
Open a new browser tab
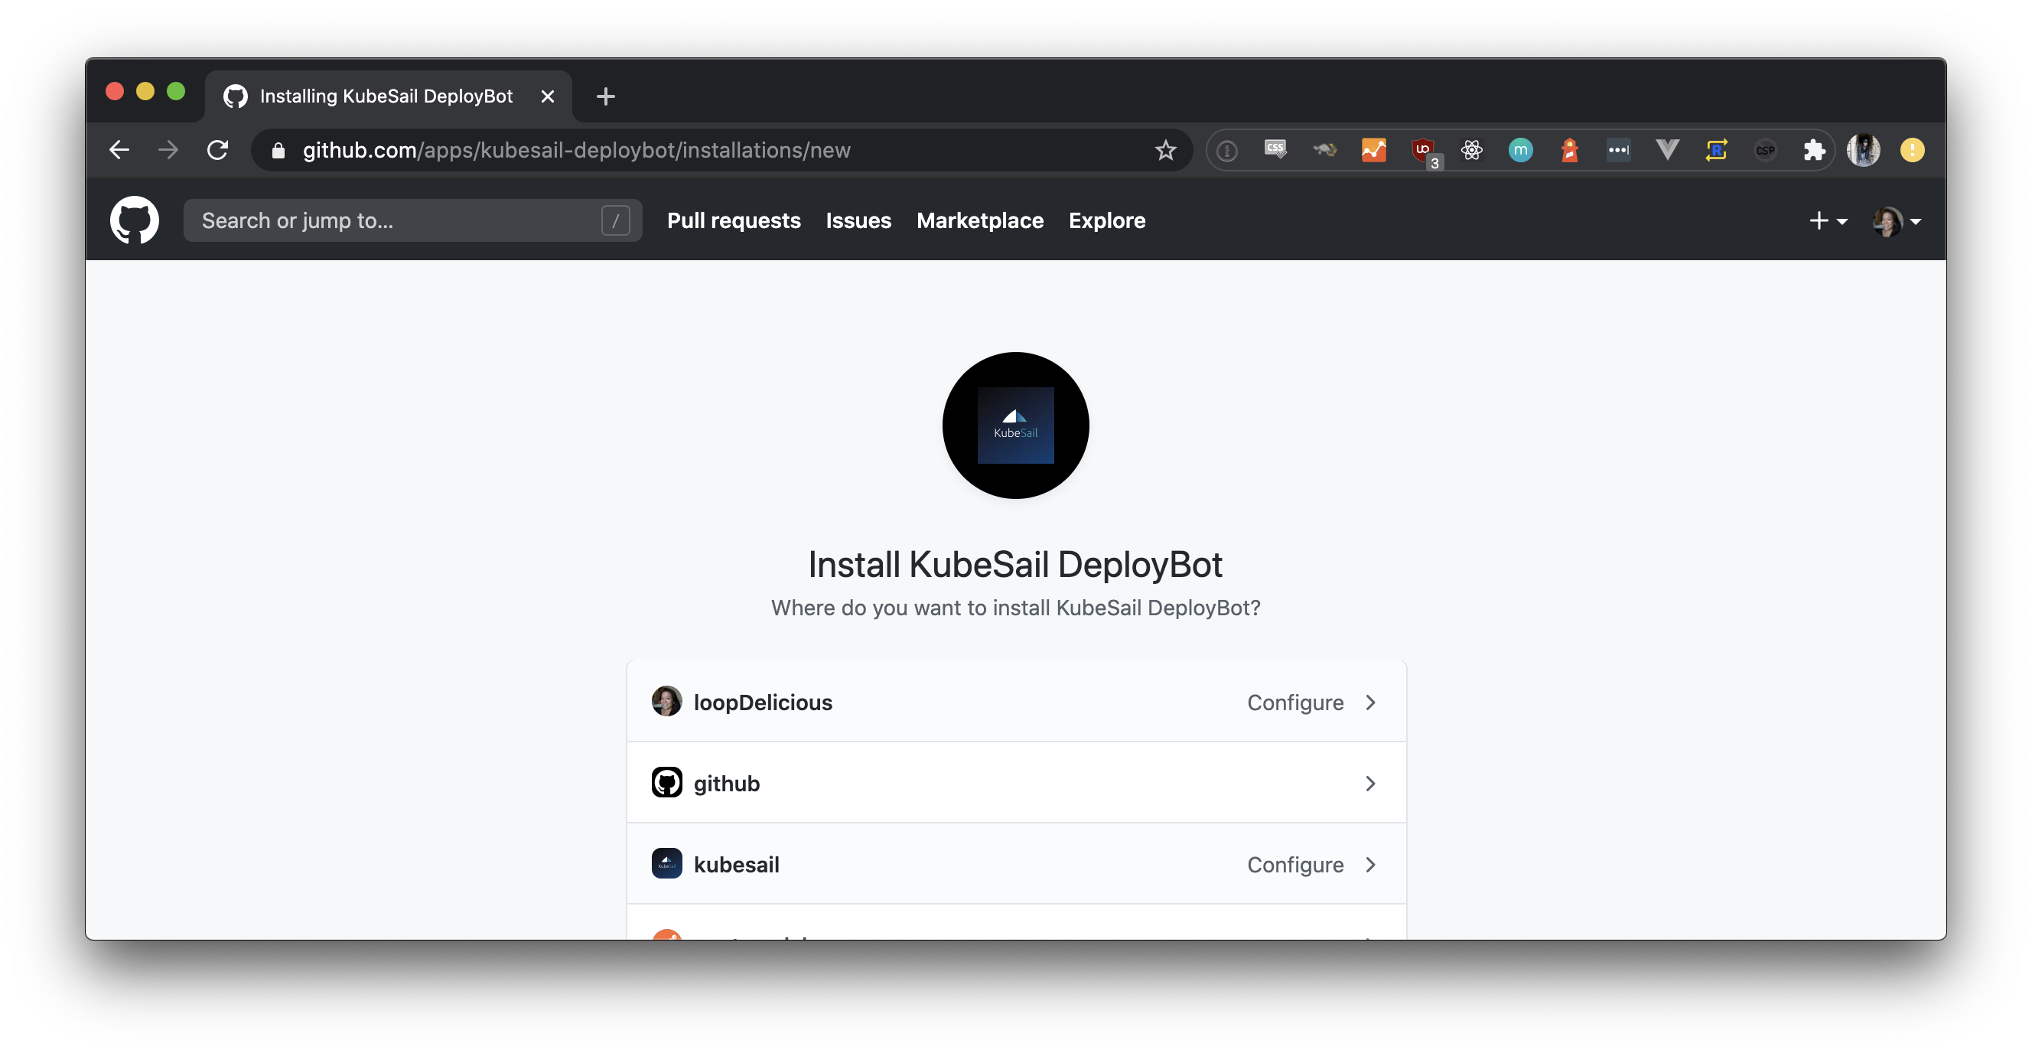(605, 96)
